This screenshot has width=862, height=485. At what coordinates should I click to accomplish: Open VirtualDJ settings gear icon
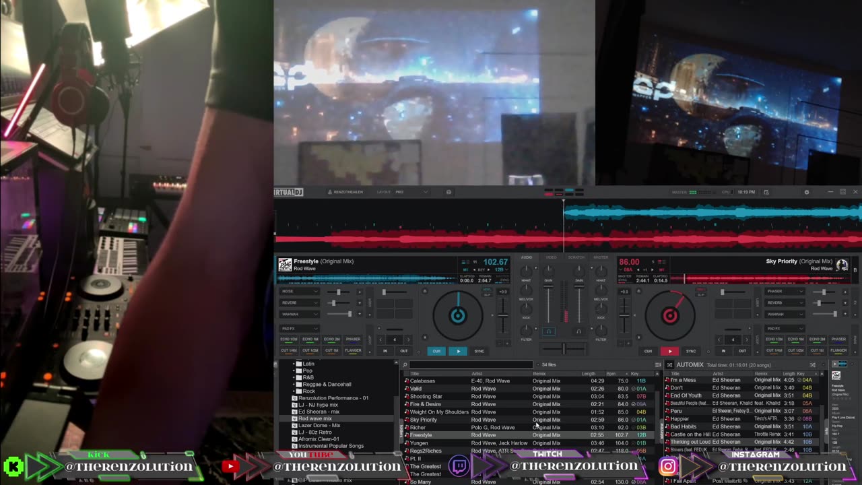[x=806, y=192]
